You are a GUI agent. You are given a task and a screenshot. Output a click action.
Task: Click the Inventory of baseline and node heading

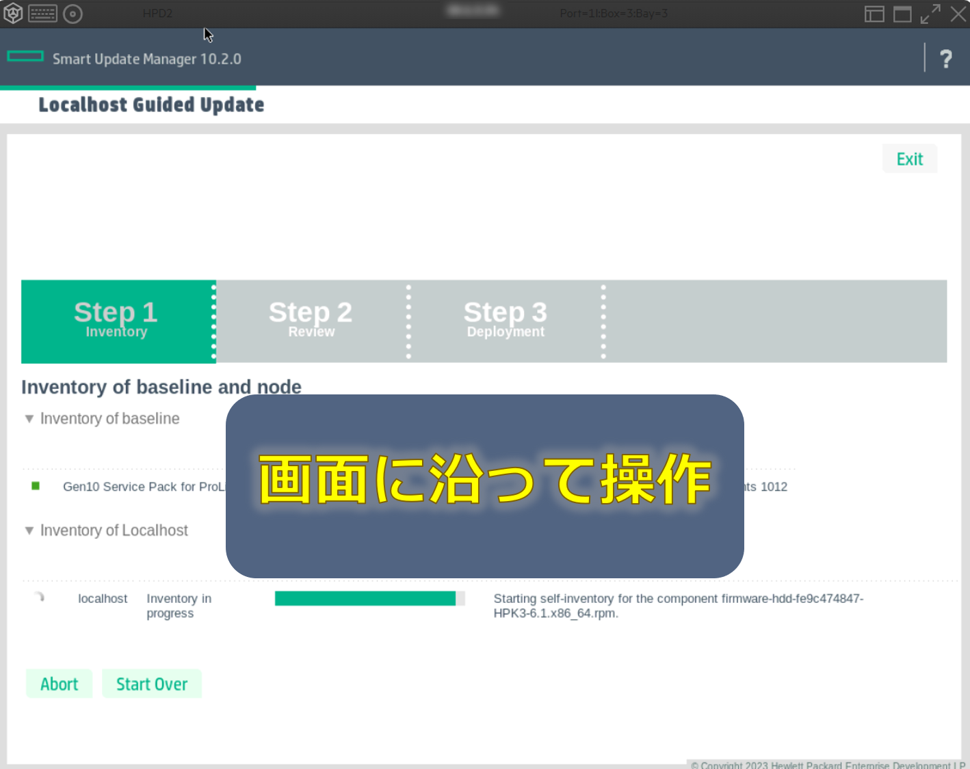click(x=161, y=387)
